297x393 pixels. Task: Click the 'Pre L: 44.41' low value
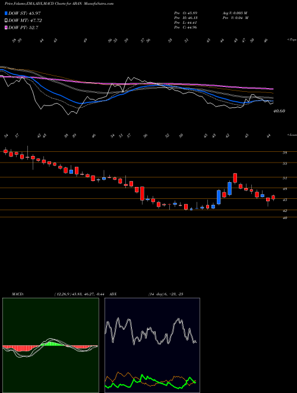coord(186,23)
